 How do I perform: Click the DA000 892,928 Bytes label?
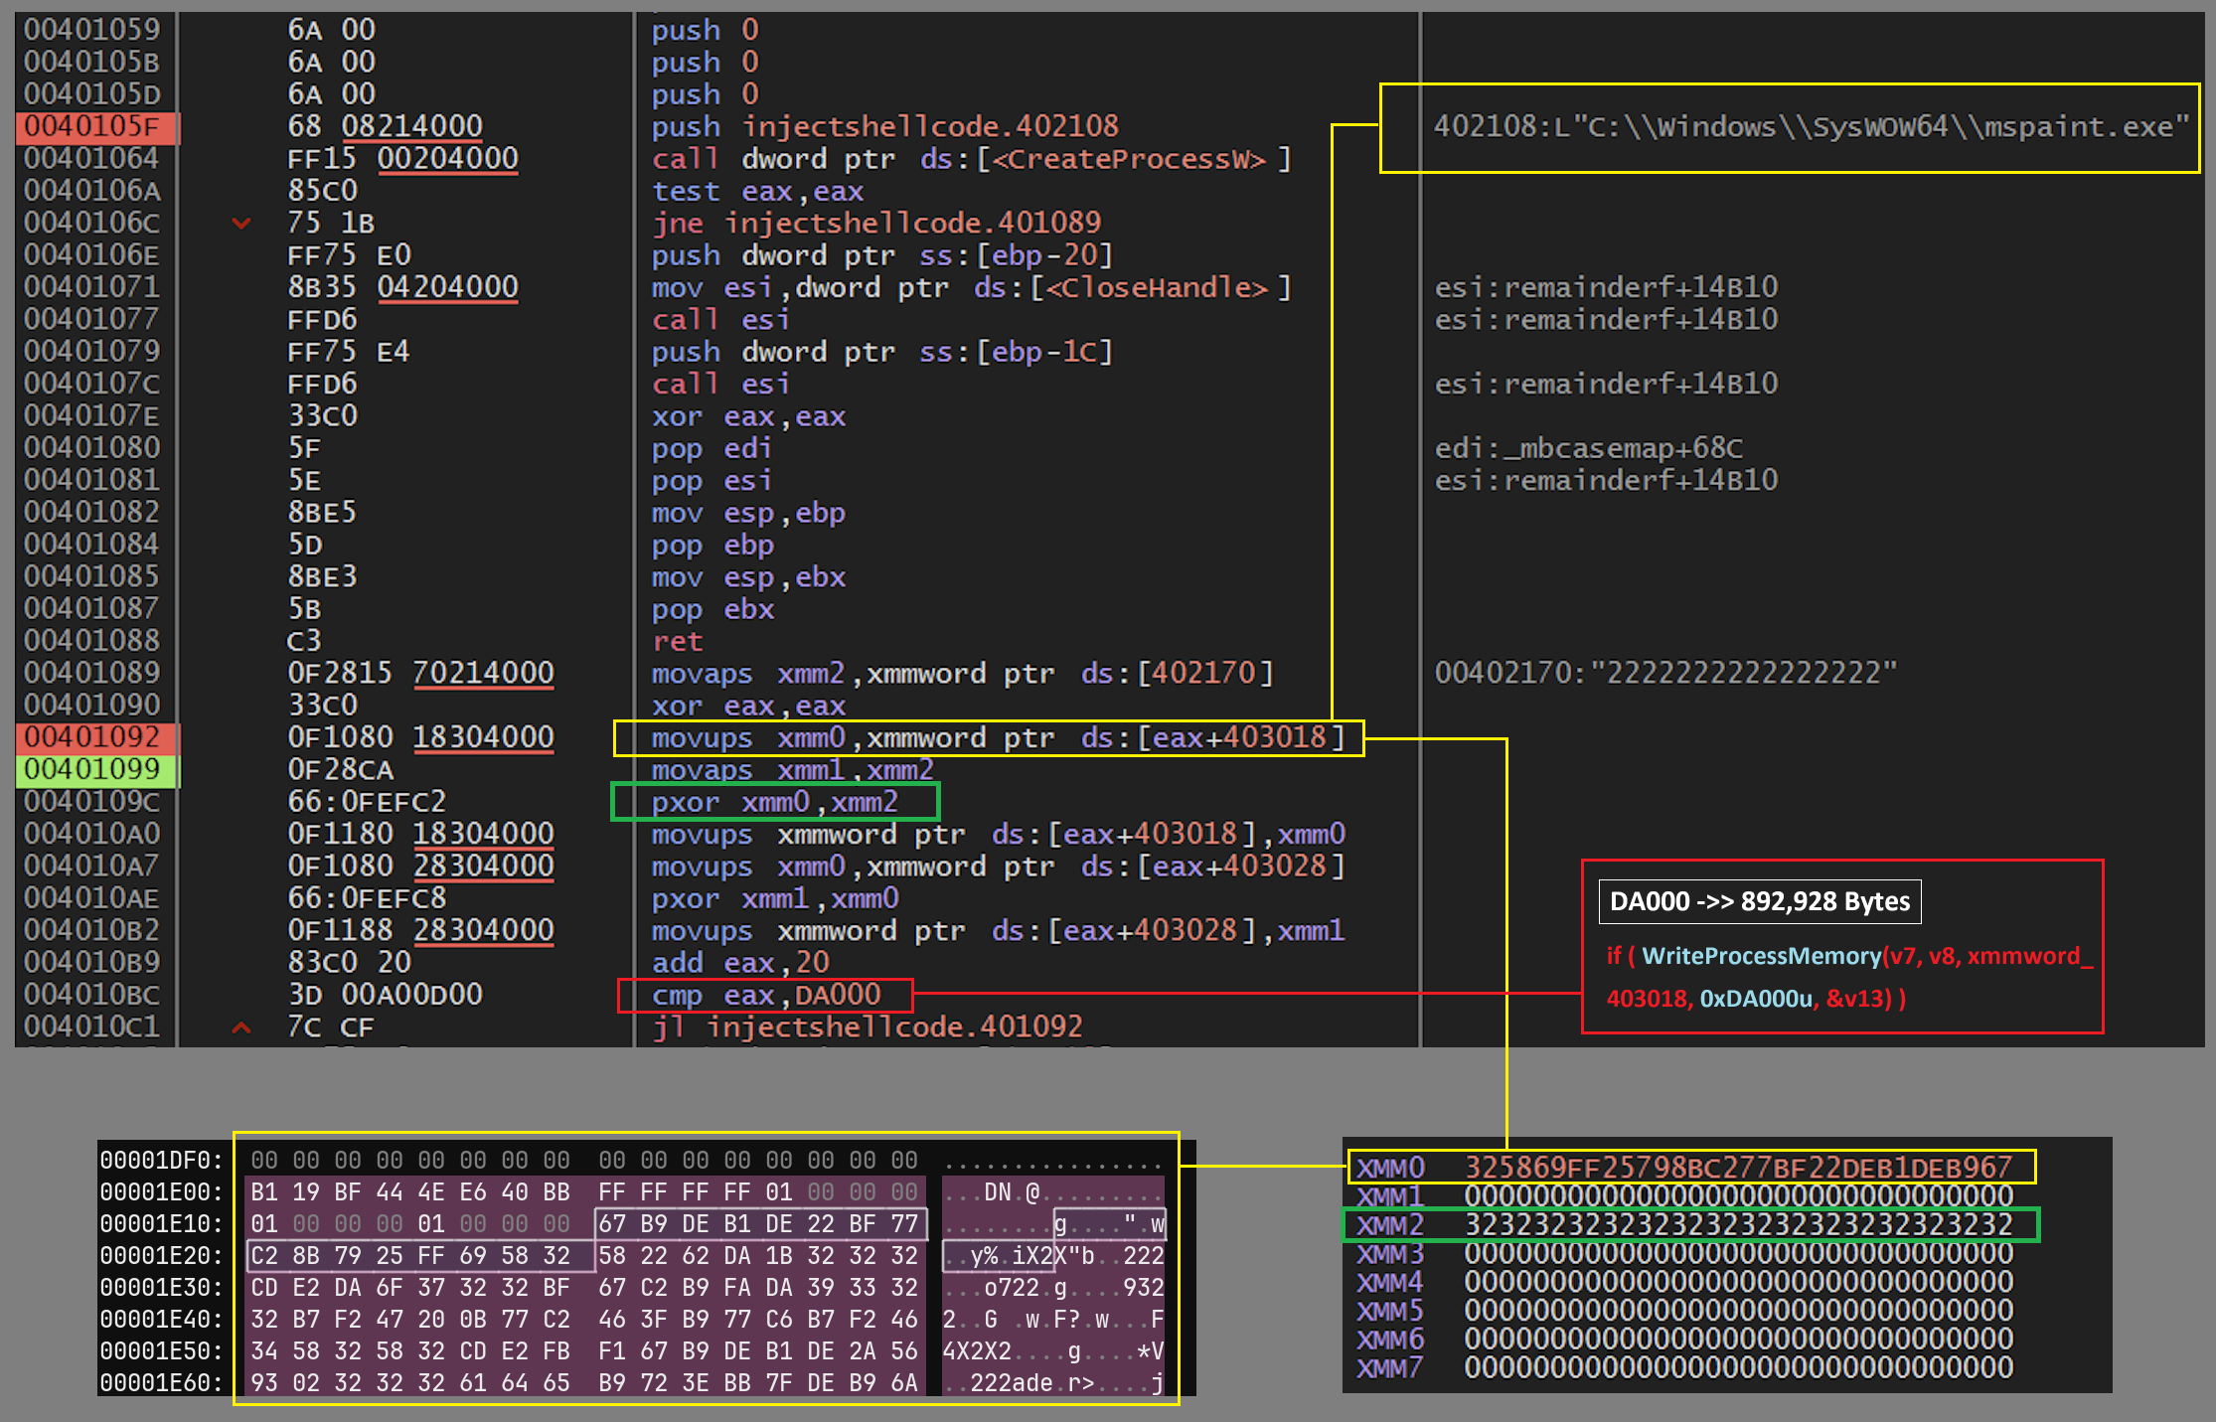(x=1759, y=901)
